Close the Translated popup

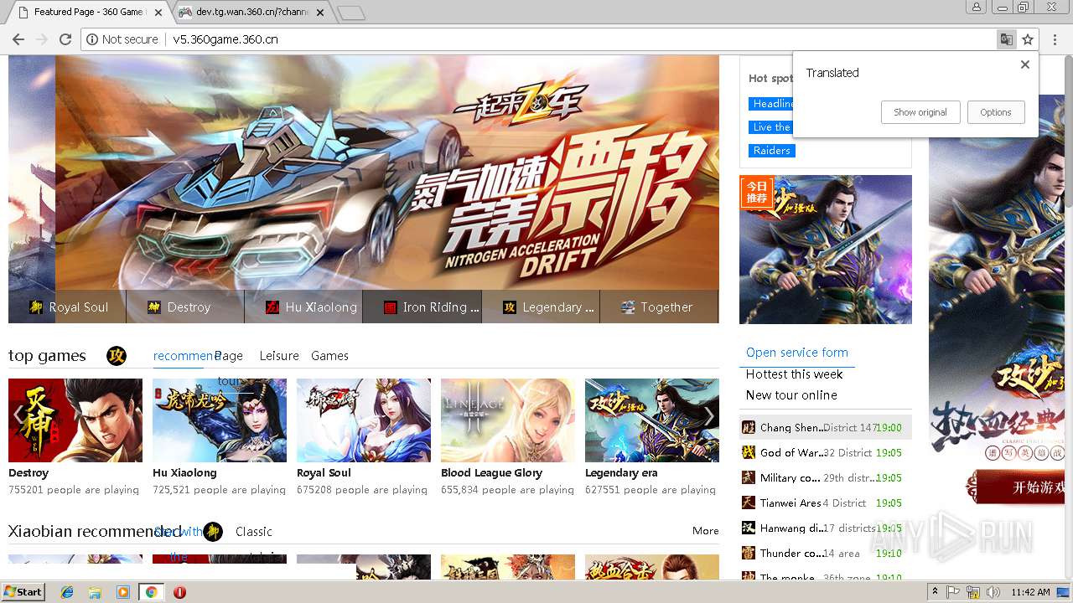1024,64
